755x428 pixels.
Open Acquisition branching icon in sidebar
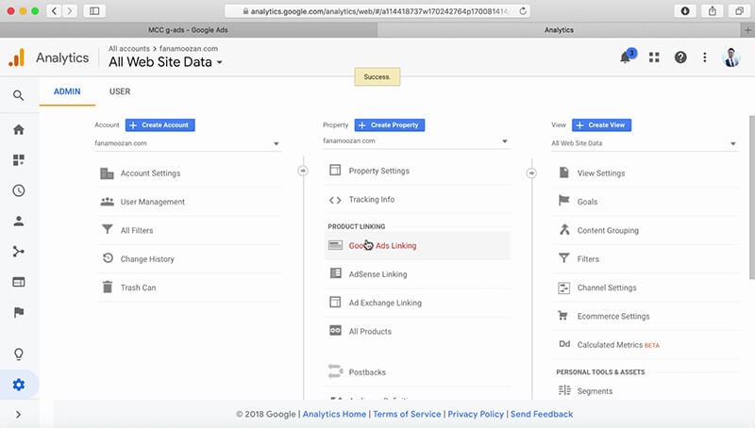coord(18,252)
